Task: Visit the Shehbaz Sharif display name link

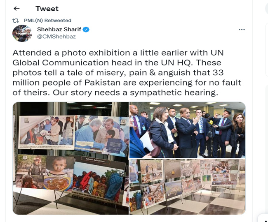Action: tap(59, 29)
